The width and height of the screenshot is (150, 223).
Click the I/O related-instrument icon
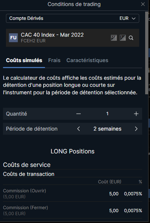123,38
